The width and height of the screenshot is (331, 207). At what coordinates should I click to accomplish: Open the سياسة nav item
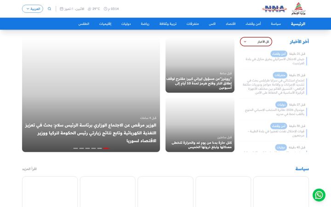[276, 24]
